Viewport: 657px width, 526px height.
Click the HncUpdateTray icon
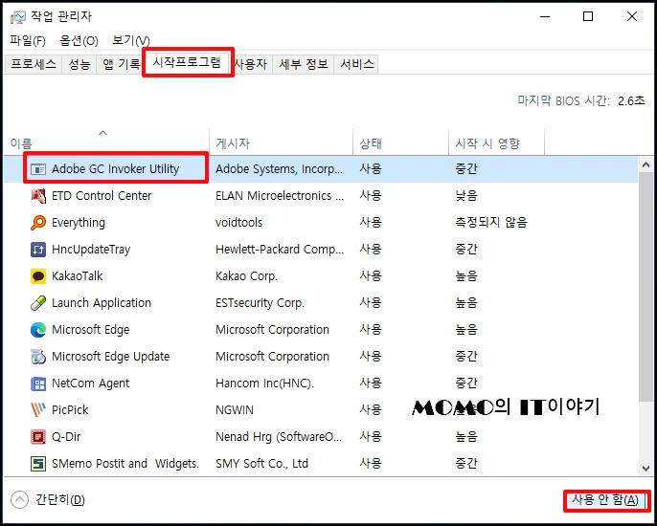click(x=38, y=250)
